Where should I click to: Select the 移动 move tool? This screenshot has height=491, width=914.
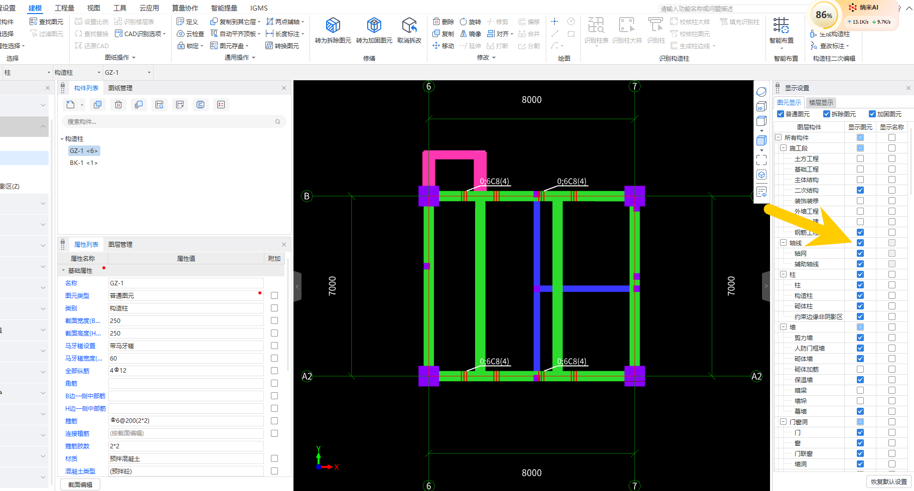(443, 46)
